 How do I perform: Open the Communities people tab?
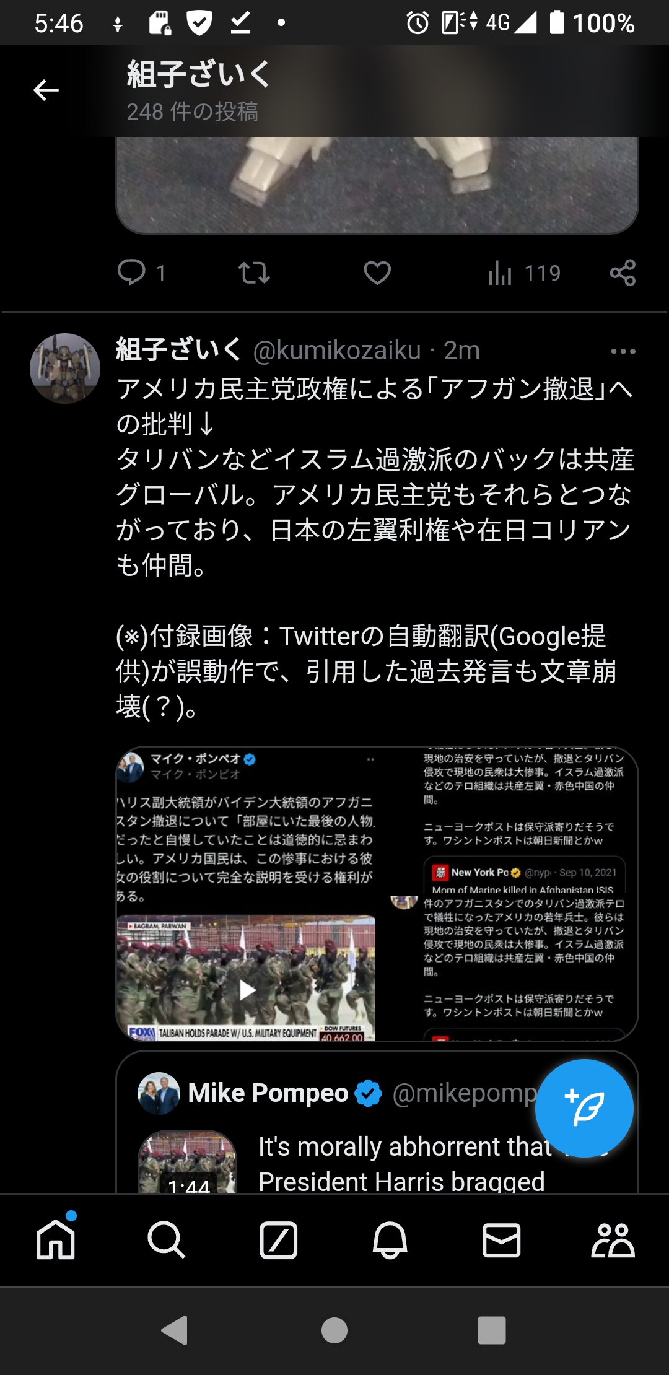click(613, 1240)
